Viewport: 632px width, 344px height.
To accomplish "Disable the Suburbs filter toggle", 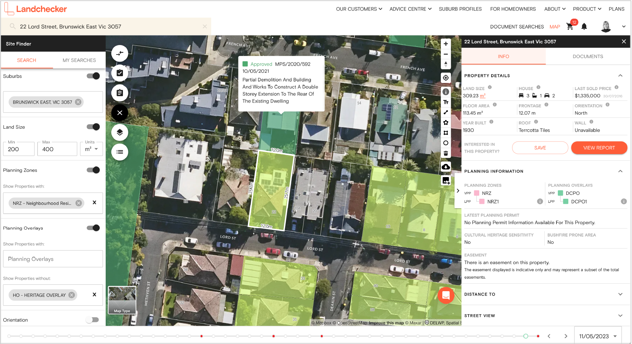I will 93,76.
